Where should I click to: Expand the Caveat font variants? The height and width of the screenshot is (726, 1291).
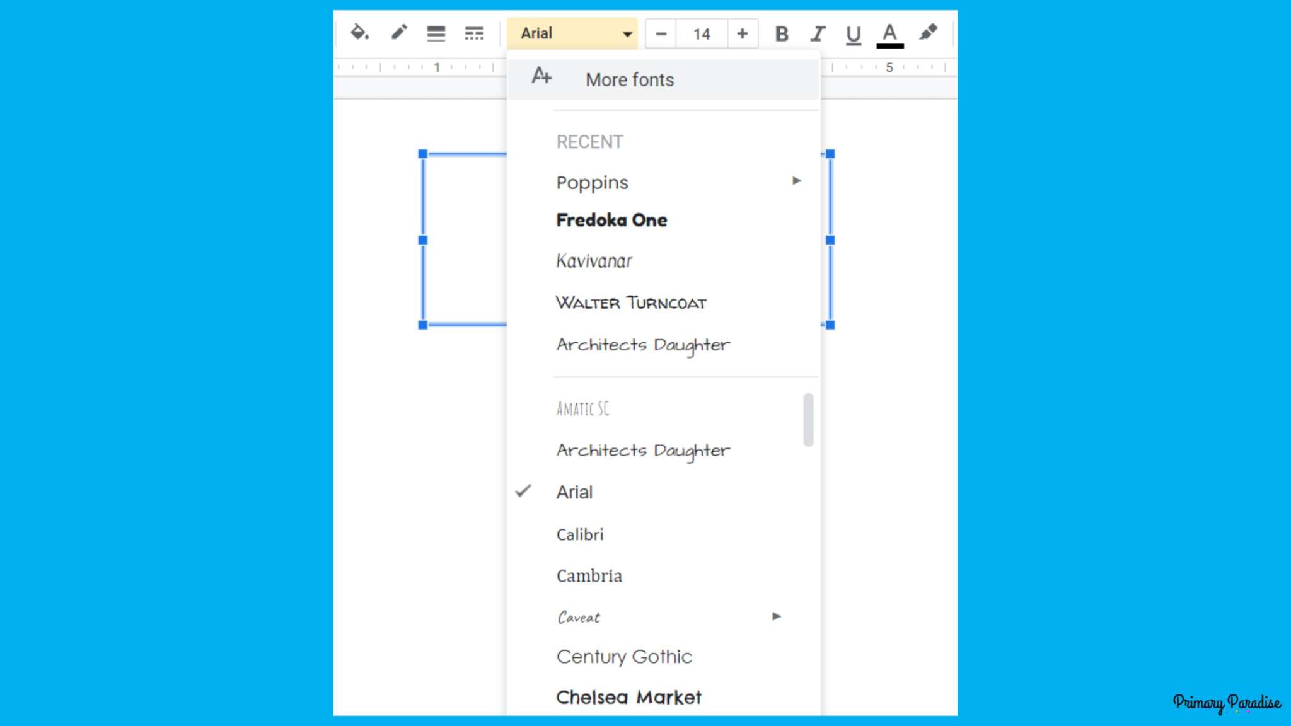(x=777, y=616)
